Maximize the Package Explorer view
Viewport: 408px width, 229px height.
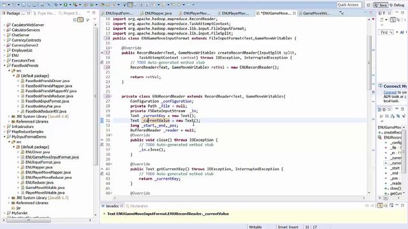pyautogui.click(x=94, y=13)
